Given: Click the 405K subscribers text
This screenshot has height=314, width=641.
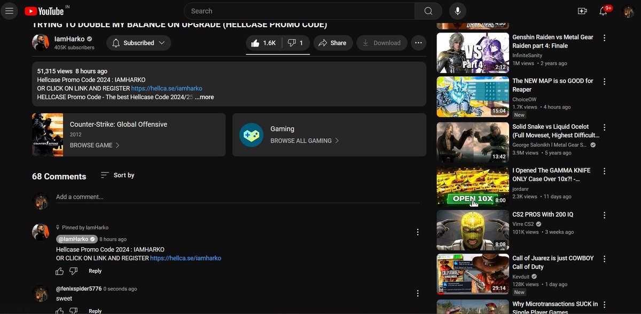Looking at the screenshot, I should pyautogui.click(x=74, y=48).
